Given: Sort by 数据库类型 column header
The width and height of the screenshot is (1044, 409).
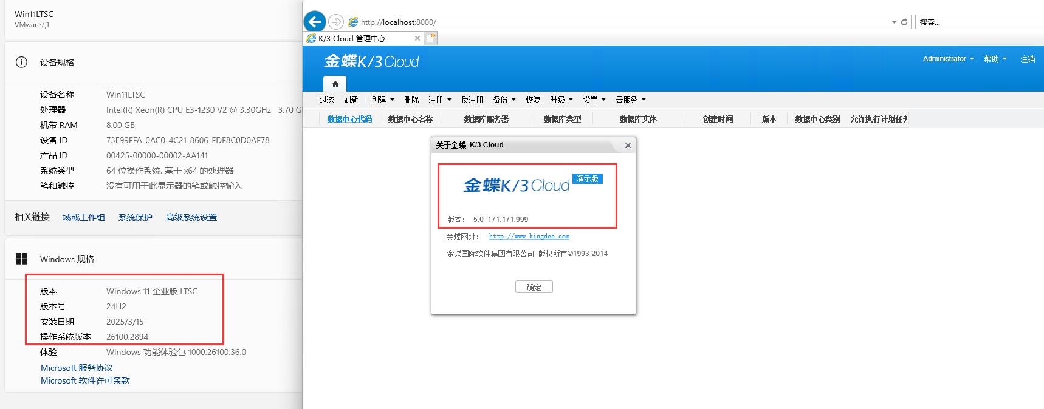Looking at the screenshot, I should (x=562, y=119).
